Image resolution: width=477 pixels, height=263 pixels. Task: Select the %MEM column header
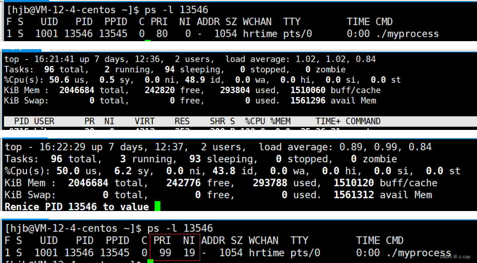[x=280, y=121]
